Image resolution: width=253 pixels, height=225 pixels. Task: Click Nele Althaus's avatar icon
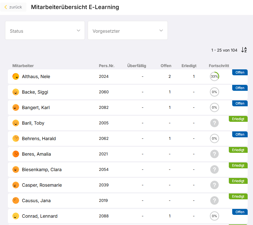[x=16, y=76]
